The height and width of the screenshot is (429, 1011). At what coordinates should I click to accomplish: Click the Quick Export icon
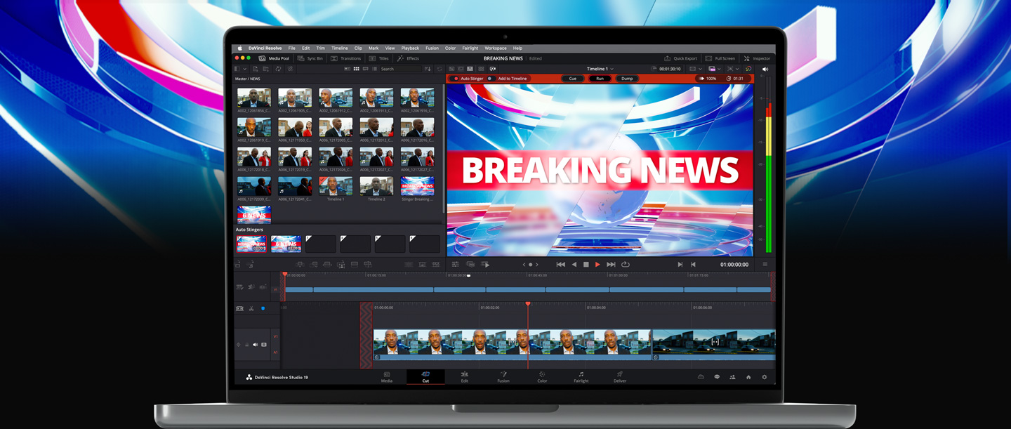[668, 58]
